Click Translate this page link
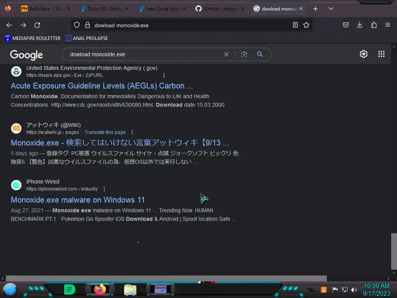This screenshot has height=298, width=397. coord(105,132)
